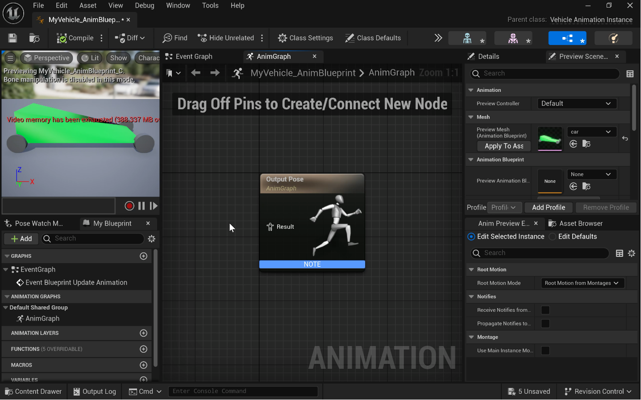
Task: Use selected asset for Preview Mesh
Action: click(574, 144)
